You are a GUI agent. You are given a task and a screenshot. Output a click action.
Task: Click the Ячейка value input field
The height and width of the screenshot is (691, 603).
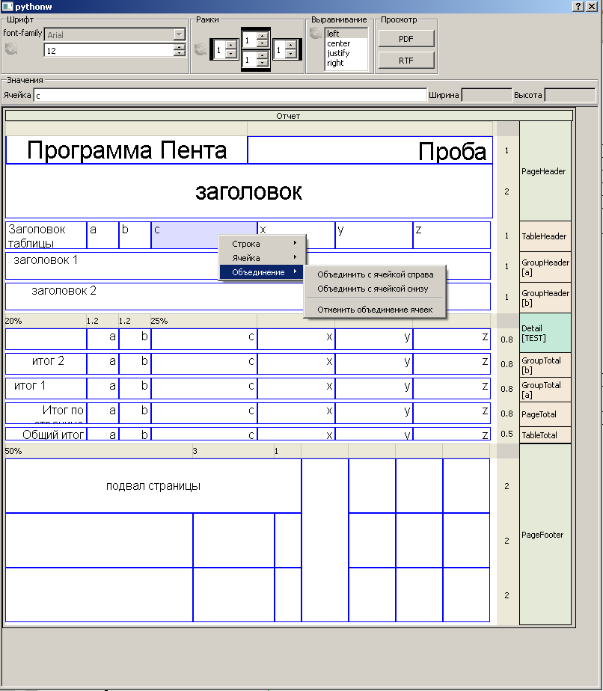[x=229, y=96]
